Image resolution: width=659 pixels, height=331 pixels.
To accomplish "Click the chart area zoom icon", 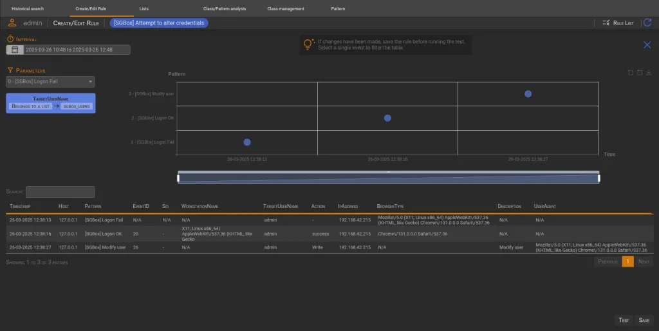I will point(631,73).
